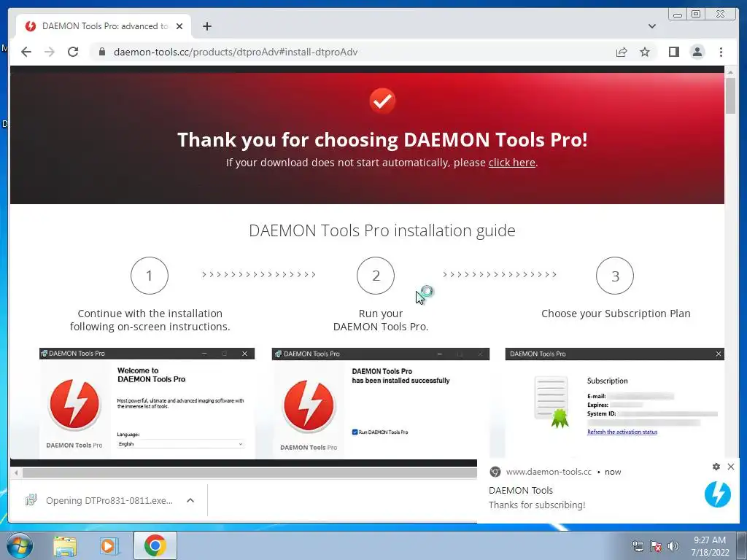Click the installed successfully screenshot
This screenshot has height=560, width=747.
click(381, 403)
